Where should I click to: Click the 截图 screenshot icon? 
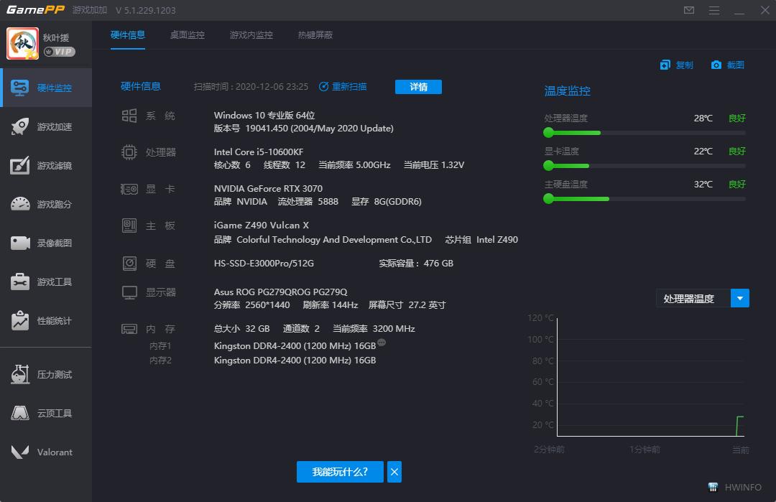727,64
